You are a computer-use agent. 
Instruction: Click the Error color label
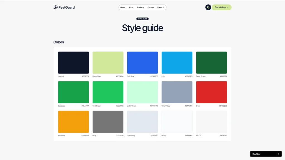[x=198, y=106]
